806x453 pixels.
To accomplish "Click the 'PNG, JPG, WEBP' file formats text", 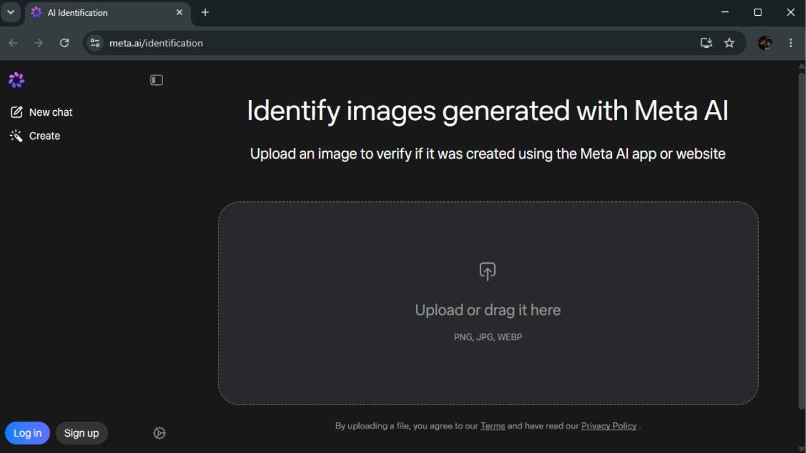I will (x=488, y=337).
